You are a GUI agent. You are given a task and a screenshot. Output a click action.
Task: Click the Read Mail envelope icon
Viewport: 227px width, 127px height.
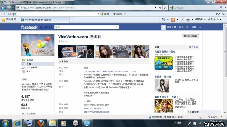click(182, 19)
